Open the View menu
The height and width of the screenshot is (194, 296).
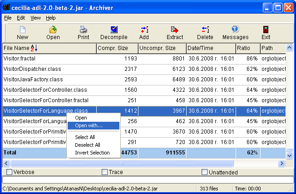[x=35, y=18]
